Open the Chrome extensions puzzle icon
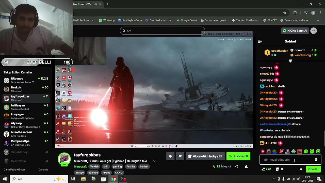 [295, 13]
